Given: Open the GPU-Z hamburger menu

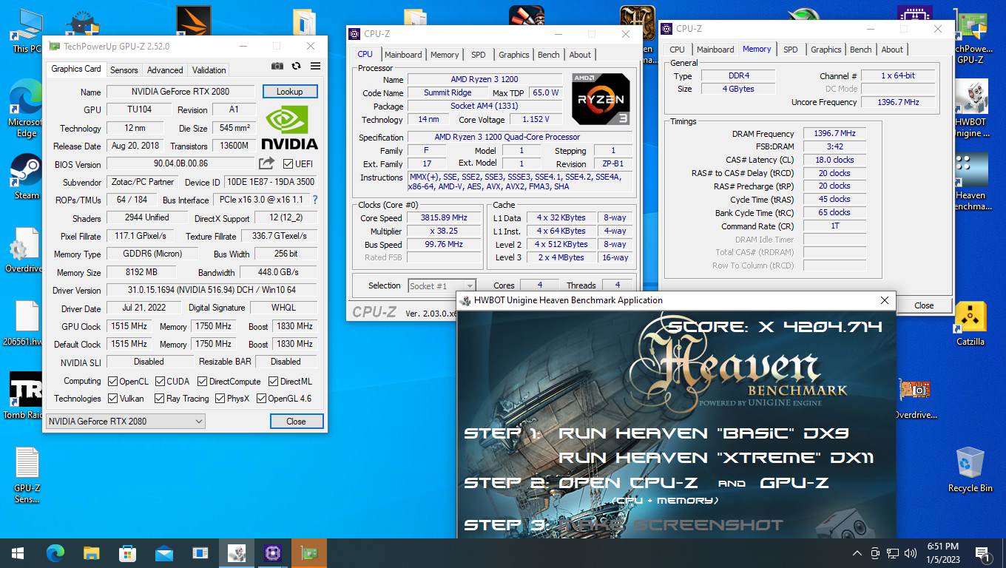Looking at the screenshot, I should click(315, 66).
